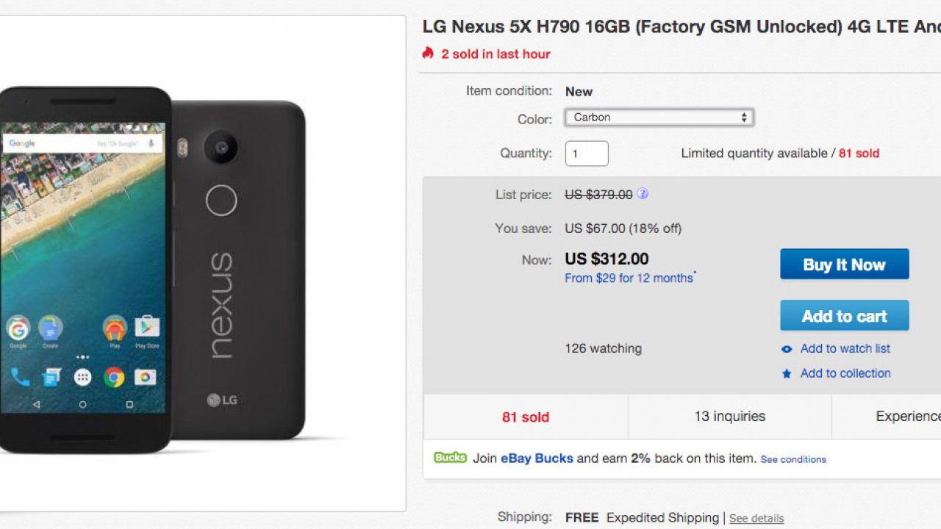Open the From $29 for 12 months link
The image size is (941, 529).
(x=629, y=278)
